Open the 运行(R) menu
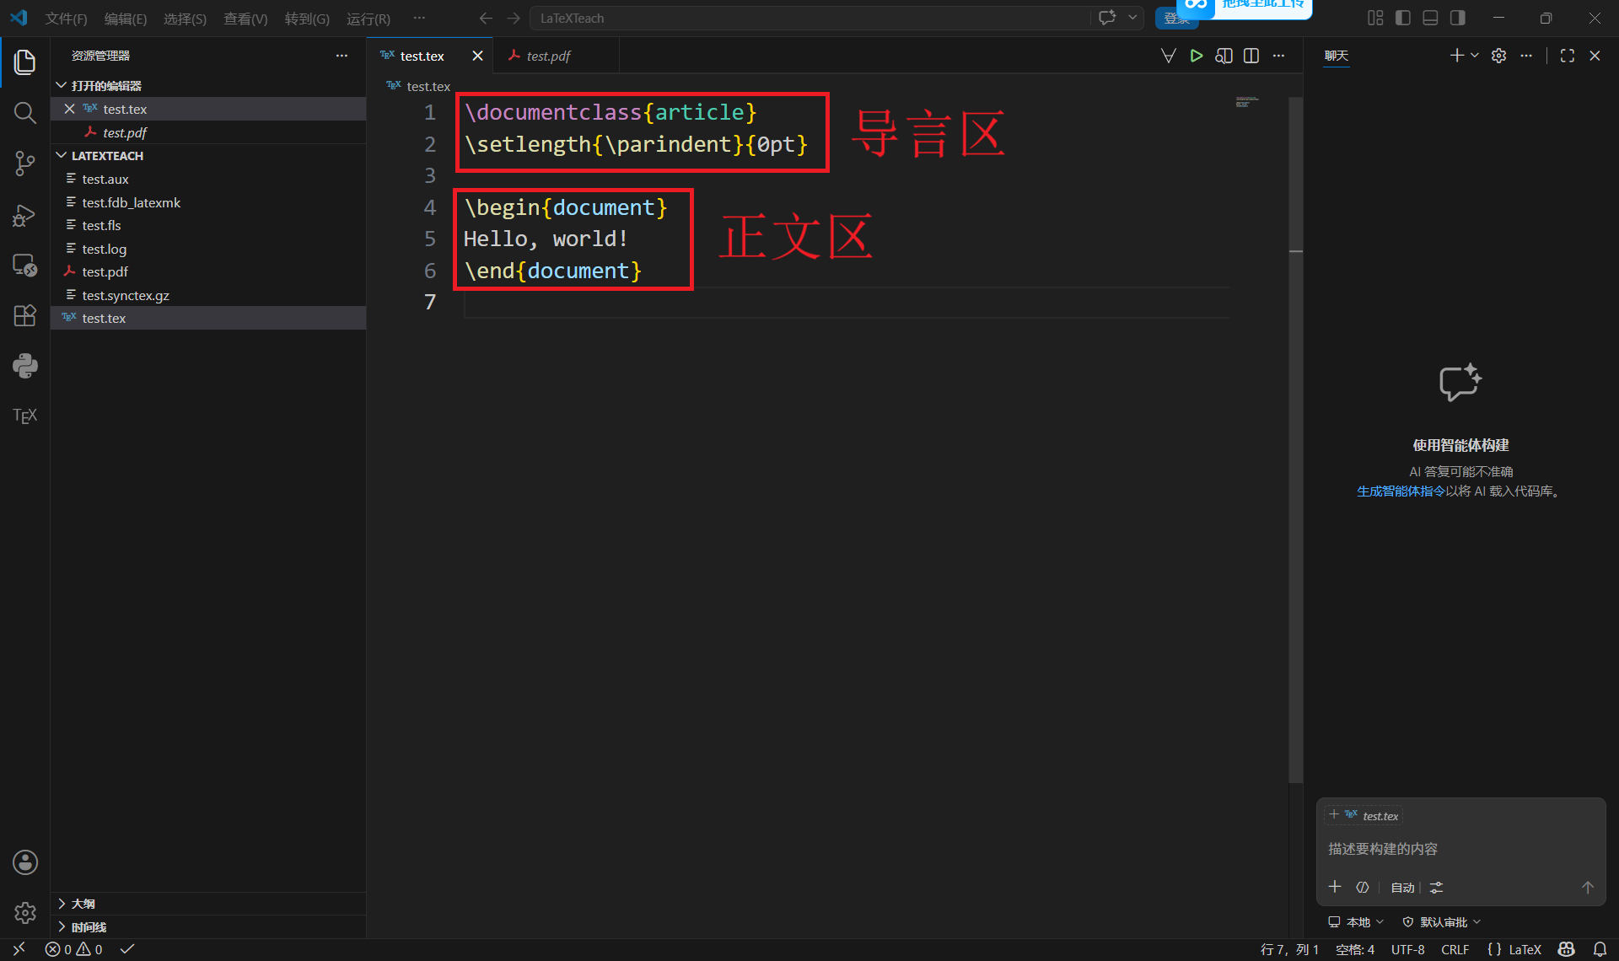The height and width of the screenshot is (961, 1619). [368, 19]
